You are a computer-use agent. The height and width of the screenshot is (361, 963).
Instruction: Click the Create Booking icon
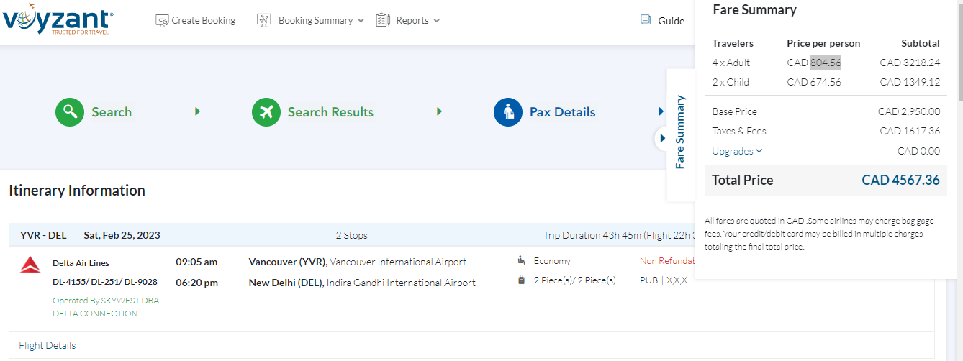(x=162, y=21)
